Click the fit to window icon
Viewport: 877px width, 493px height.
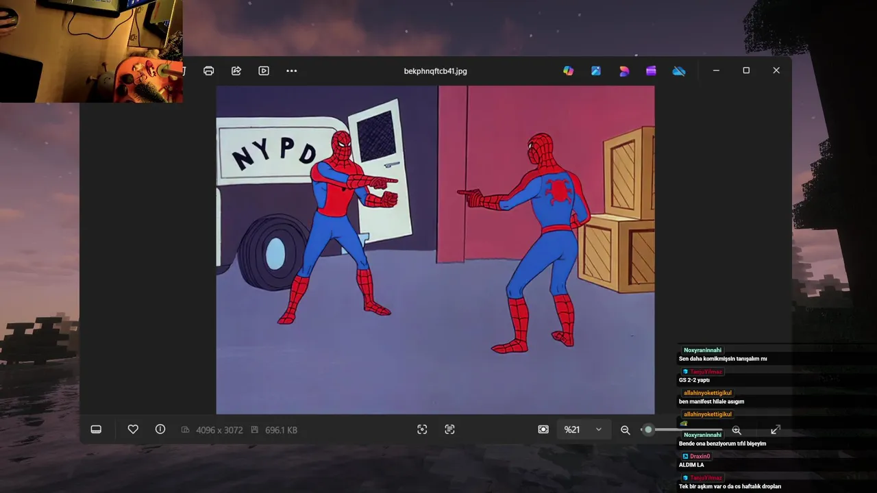[x=543, y=429]
